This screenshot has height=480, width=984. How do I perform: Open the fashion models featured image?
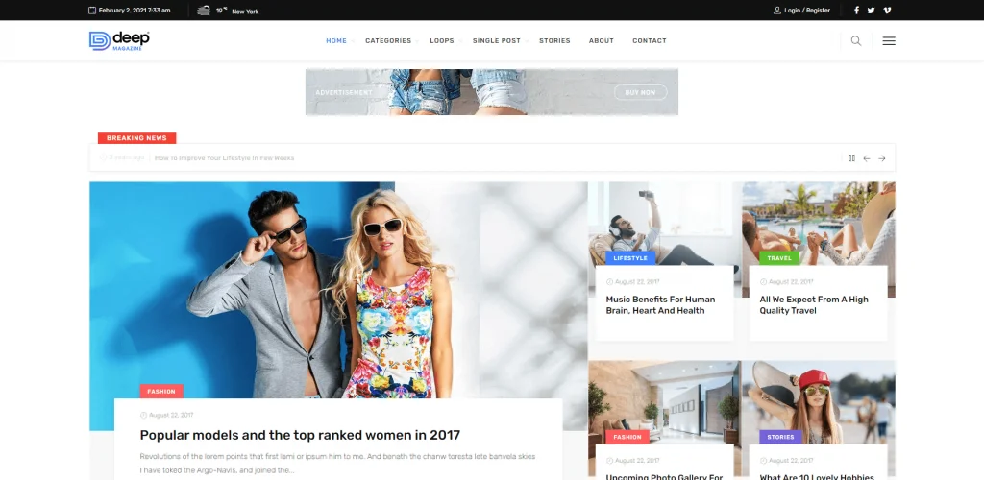click(x=338, y=290)
